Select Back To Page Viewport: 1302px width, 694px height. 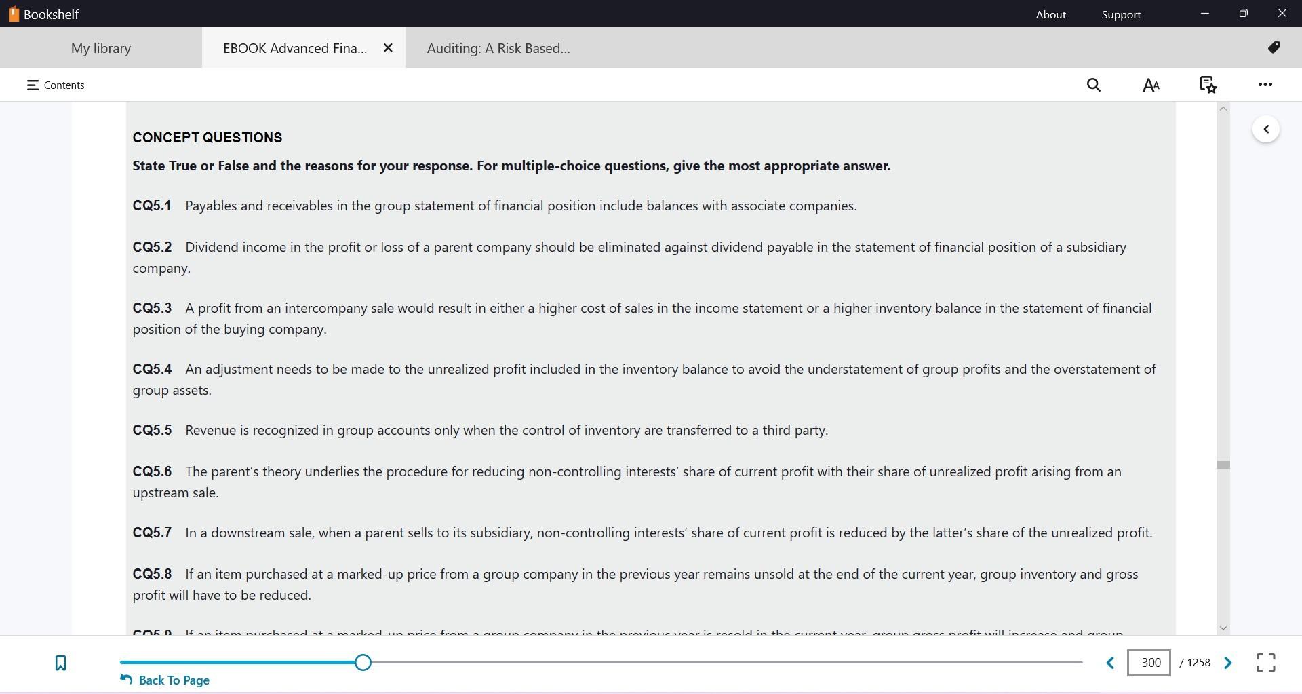tap(165, 679)
